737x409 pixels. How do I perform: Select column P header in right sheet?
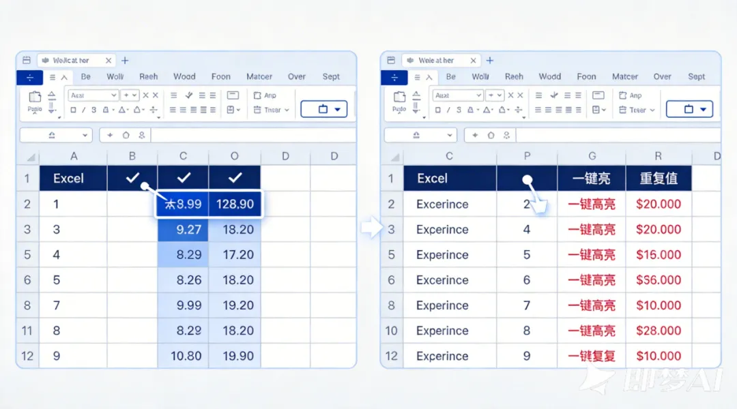527,156
